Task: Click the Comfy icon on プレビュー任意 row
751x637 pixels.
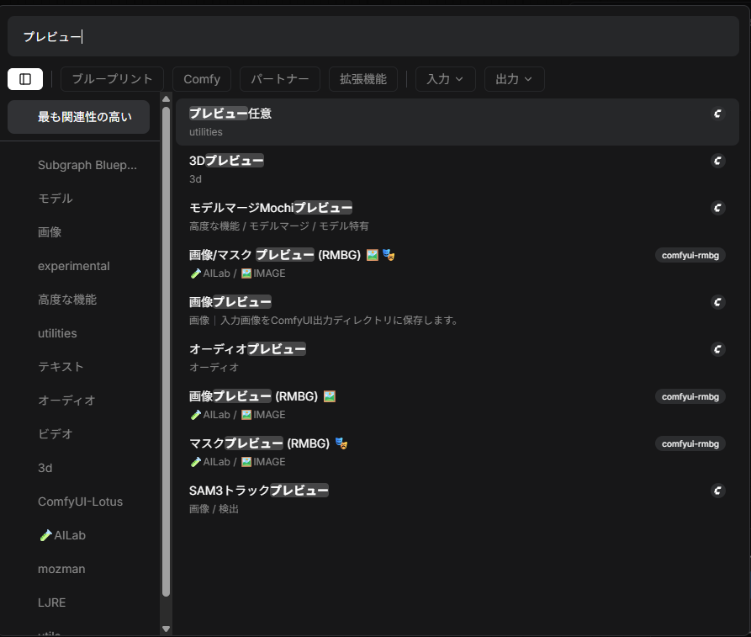Action: click(717, 114)
